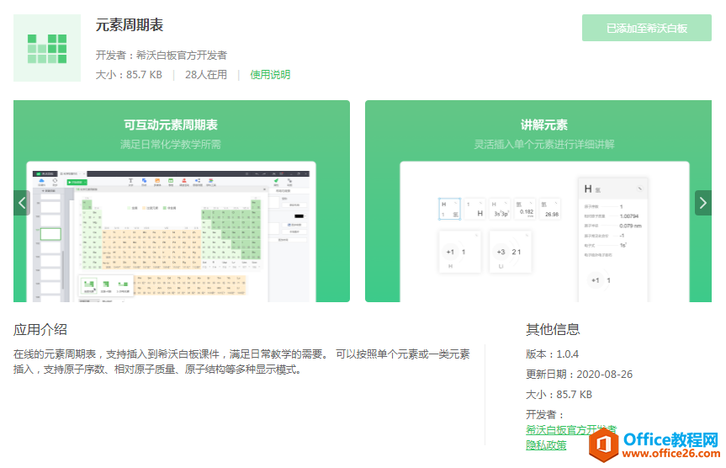Advance carousel with the right arrow

pos(703,202)
